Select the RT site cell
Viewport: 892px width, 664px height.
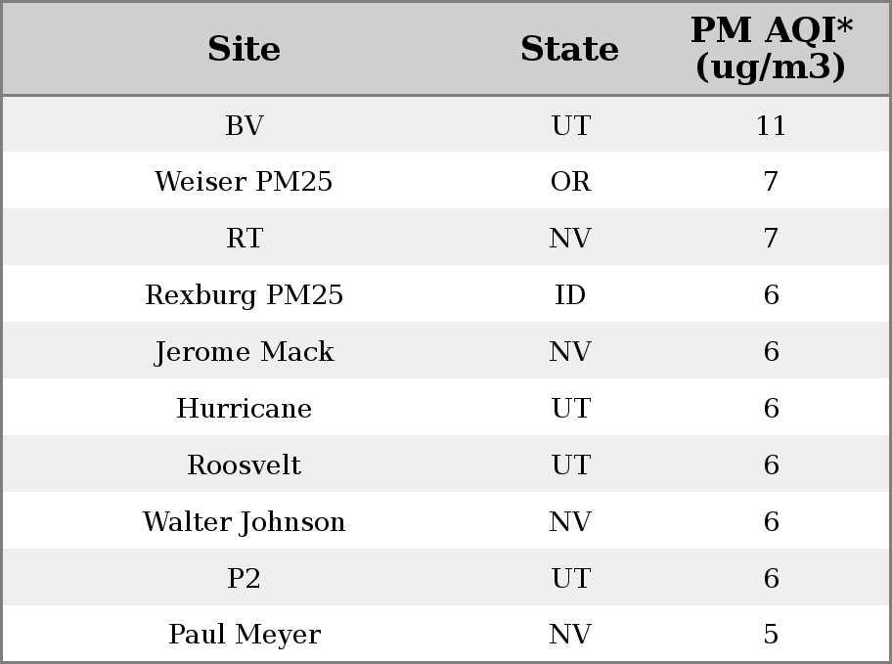[x=245, y=238]
